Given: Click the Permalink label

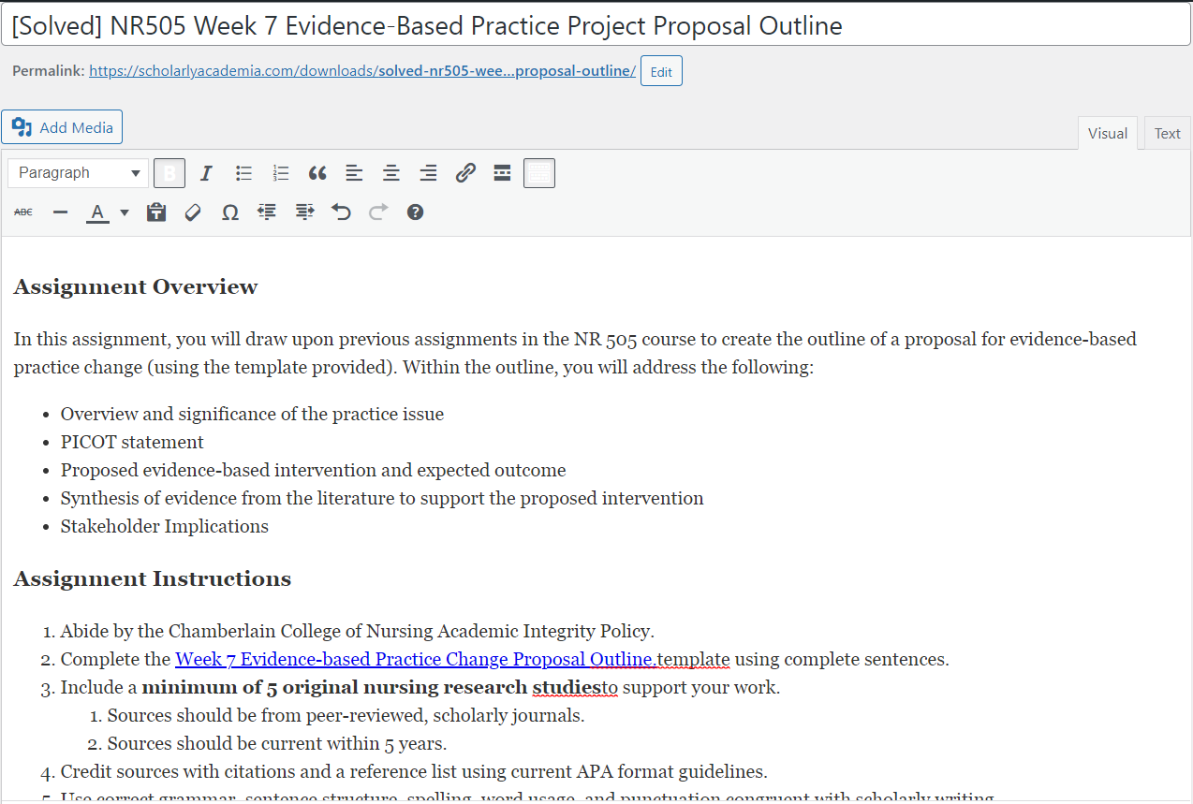Looking at the screenshot, I should tap(49, 71).
